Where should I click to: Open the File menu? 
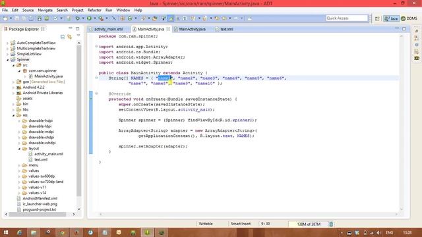click(5, 11)
